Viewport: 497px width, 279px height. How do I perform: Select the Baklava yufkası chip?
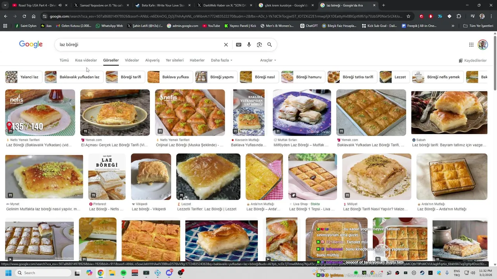[x=170, y=77]
